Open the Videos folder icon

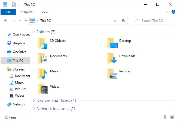click(x=43, y=89)
